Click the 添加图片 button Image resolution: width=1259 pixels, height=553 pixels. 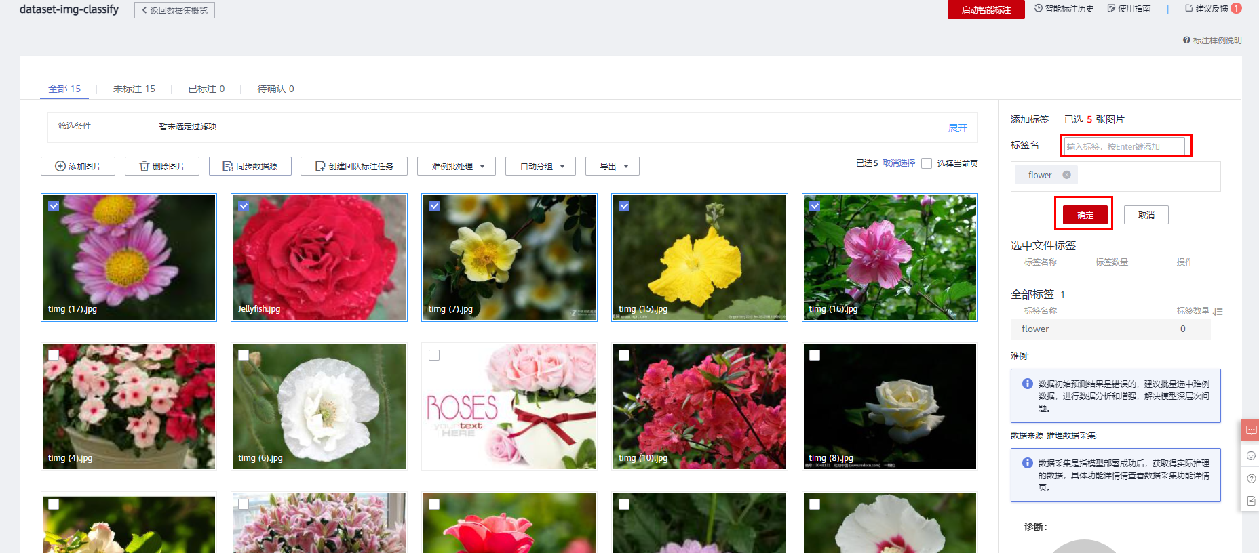coord(78,166)
